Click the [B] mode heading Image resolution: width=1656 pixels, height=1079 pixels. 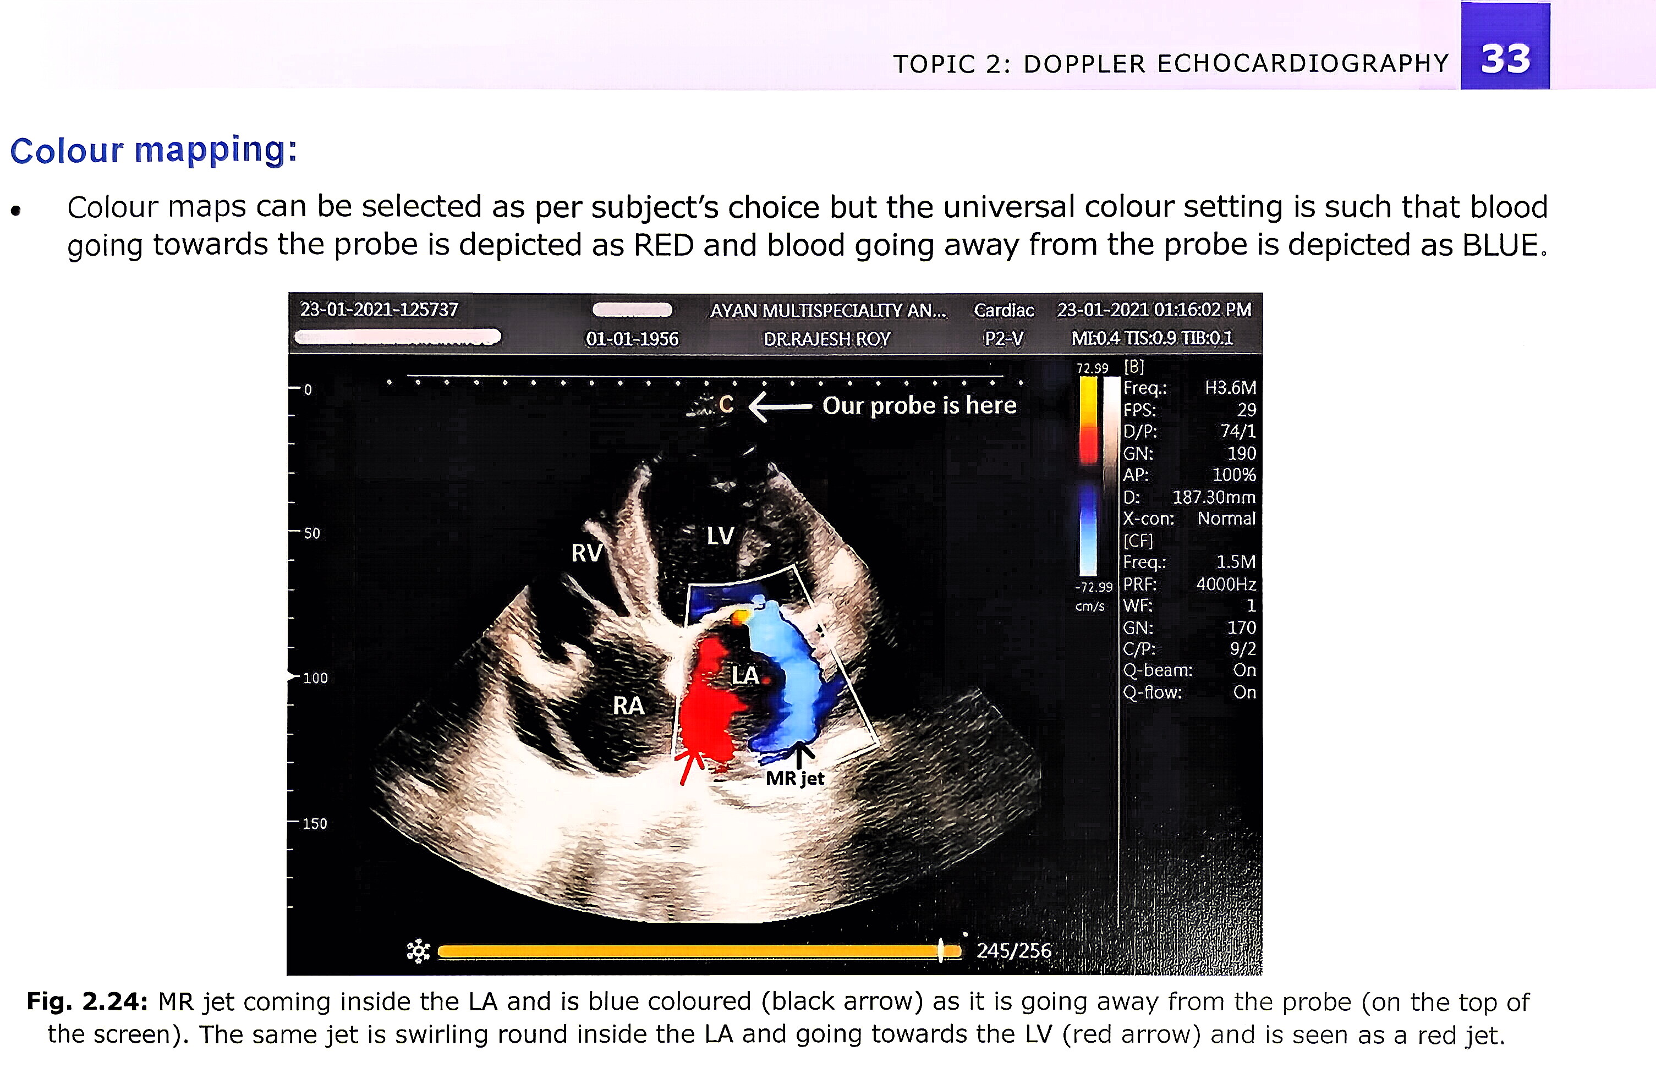(x=1133, y=367)
